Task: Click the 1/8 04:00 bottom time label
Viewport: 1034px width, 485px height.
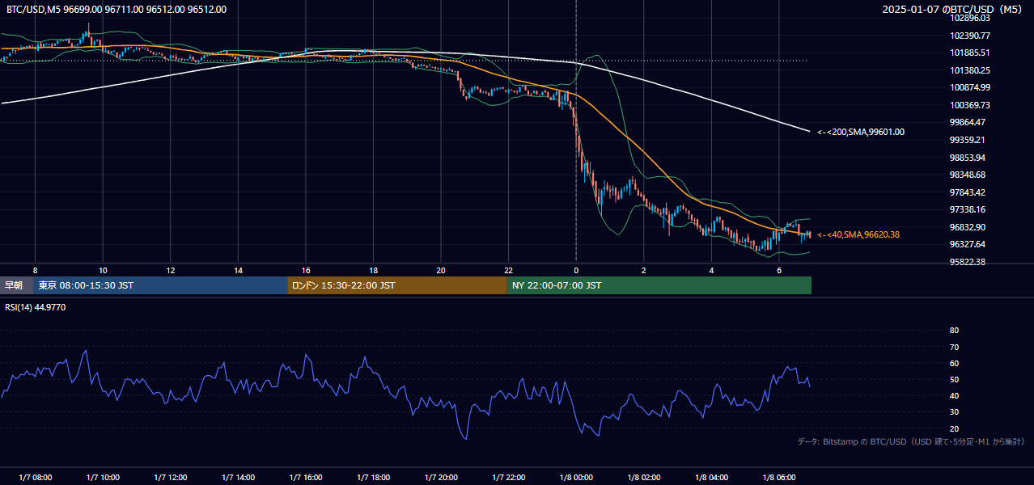Action: click(711, 478)
